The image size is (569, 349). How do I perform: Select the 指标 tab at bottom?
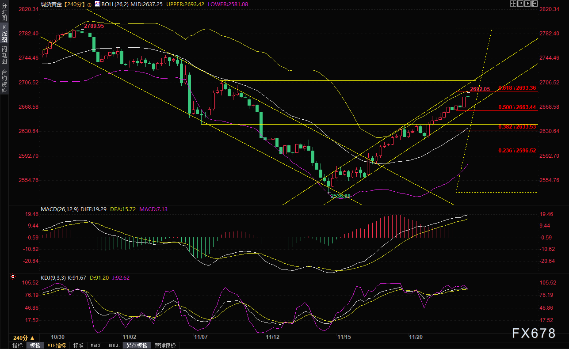(18, 345)
